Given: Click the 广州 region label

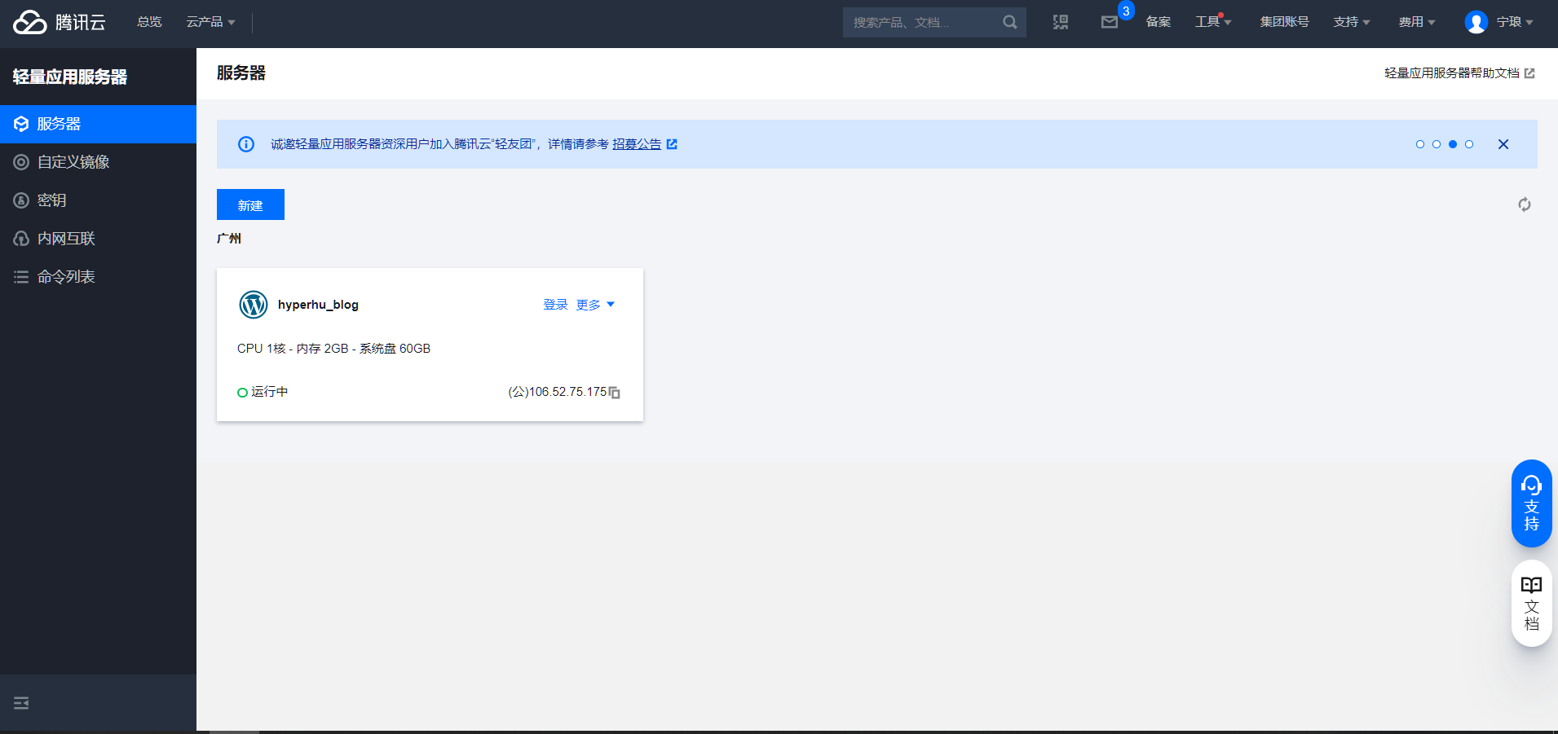Looking at the screenshot, I should (229, 239).
